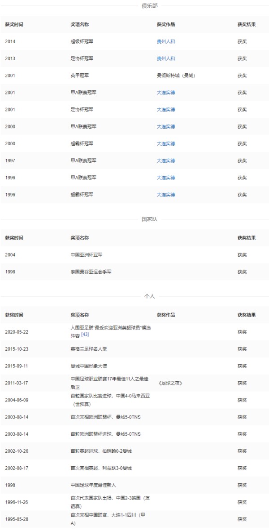The image size is (269, 531).
Task: Open 大连实德 link in 1997 甲A联赛冠军 row
Action: click(x=166, y=161)
